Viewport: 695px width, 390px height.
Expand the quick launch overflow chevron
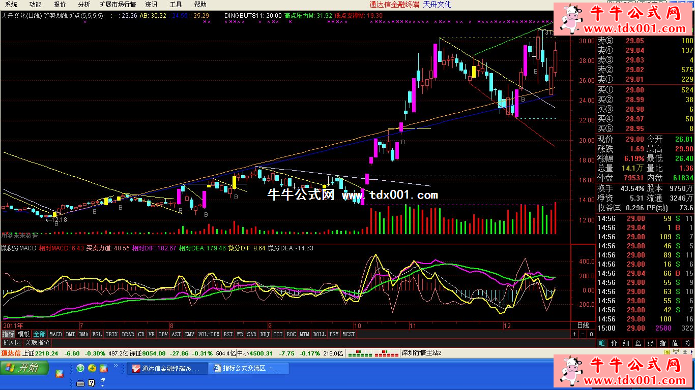point(115,366)
